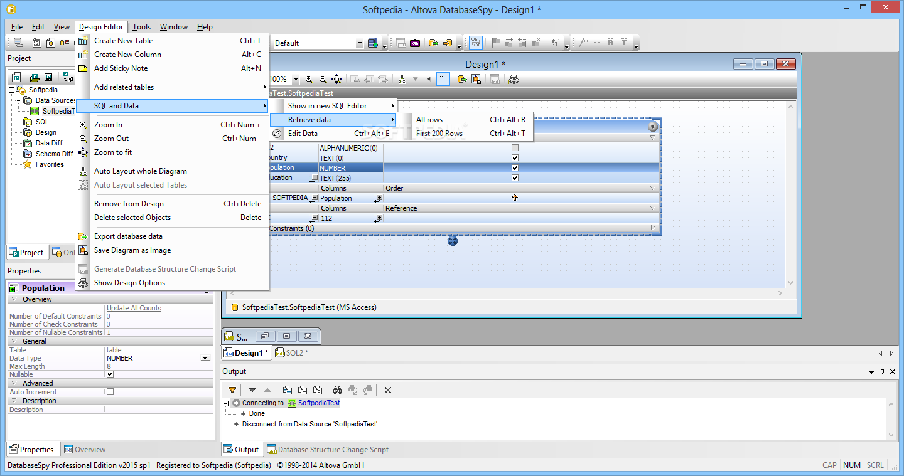Toggle the grid display icon in Design1 toolbar
Screen dimensions: 904x476
coord(443,79)
